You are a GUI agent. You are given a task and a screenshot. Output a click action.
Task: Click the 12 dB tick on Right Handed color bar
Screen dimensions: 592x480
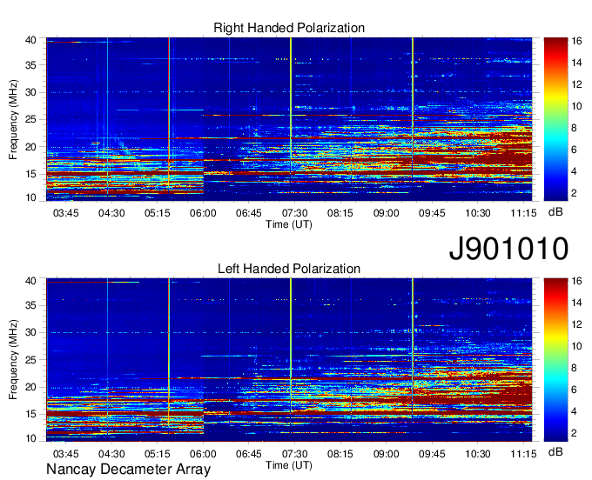pos(576,84)
